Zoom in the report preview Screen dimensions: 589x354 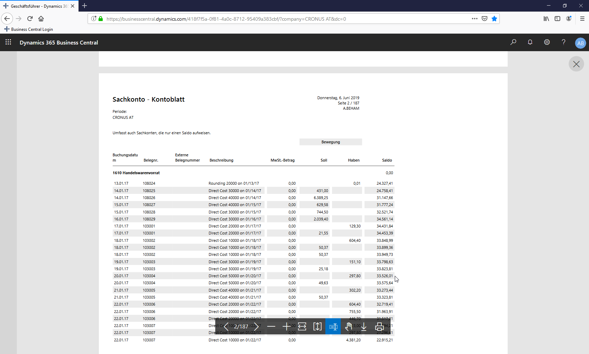pos(286,327)
